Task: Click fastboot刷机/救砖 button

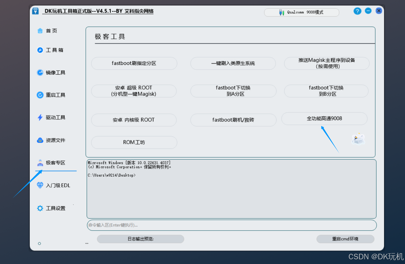Action: (233, 120)
